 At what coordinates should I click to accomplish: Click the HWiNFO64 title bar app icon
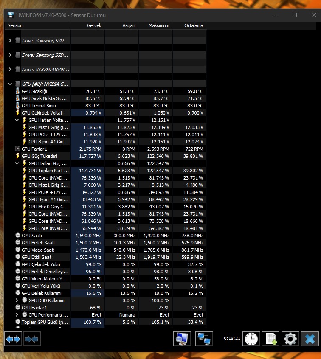pyautogui.click(x=11, y=15)
